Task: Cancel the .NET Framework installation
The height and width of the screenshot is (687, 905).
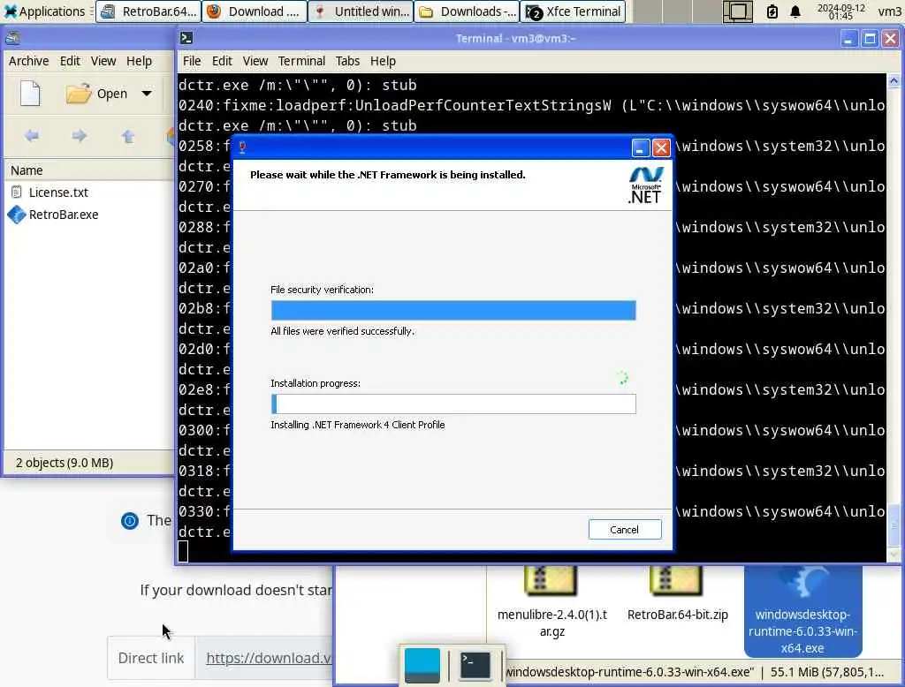Action: click(625, 530)
